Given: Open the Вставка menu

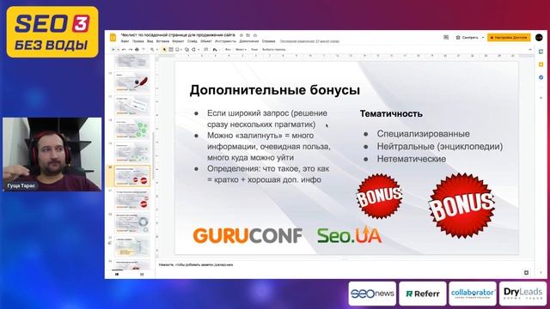Looking at the screenshot, I should pyautogui.click(x=162, y=41).
